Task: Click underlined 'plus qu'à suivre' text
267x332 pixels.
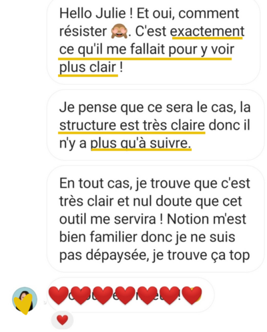Action: click(x=141, y=144)
